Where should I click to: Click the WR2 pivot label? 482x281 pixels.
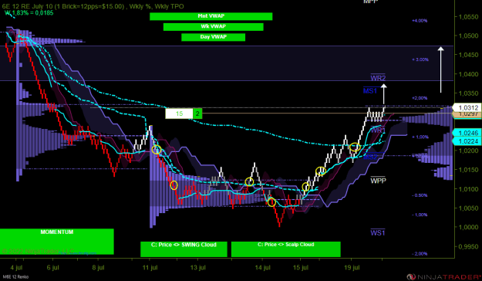coord(378,77)
